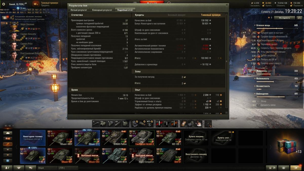This screenshot has width=304, height=171.
Task: Click Продлить to extend premium
Action: pos(45,5)
